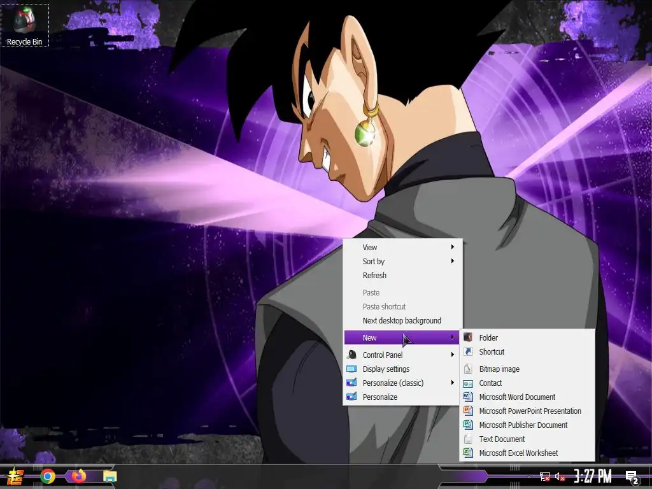Open the Recycle Bin desktop icon
Image resolution: width=652 pixels, height=489 pixels.
(25, 25)
